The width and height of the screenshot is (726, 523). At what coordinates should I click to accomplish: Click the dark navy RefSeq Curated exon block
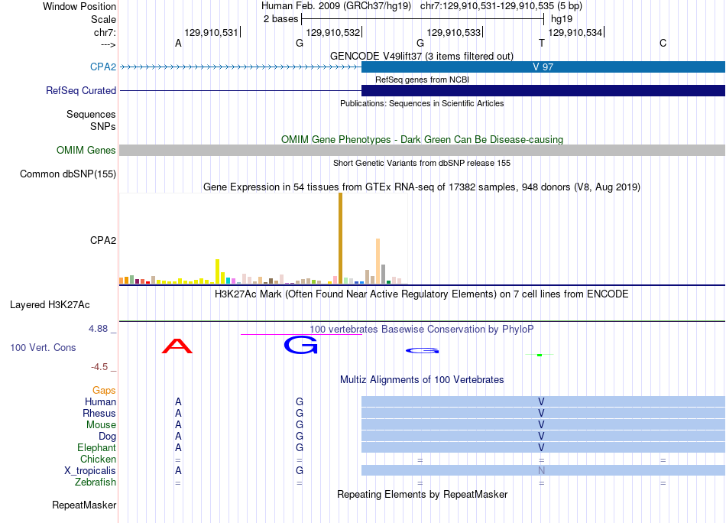[x=543, y=90]
